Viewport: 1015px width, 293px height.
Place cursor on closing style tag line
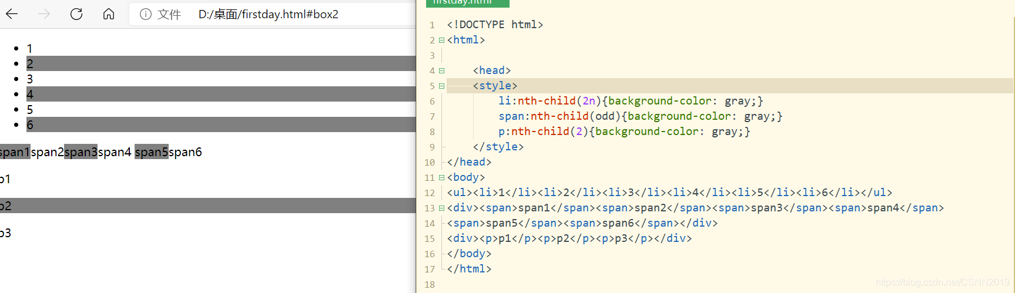pos(498,147)
